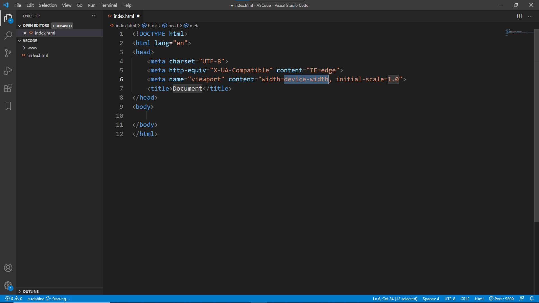Open the File menu
The image size is (539, 303).
click(18, 5)
